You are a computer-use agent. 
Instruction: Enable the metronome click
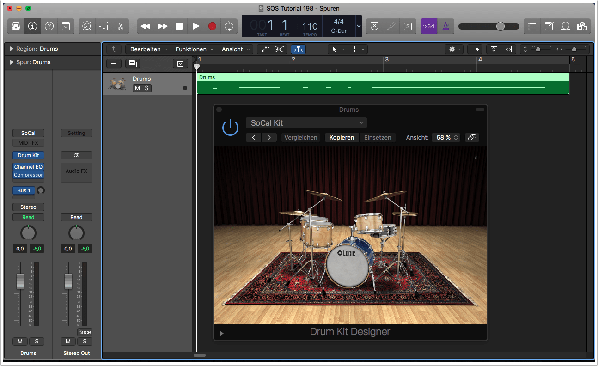446,26
